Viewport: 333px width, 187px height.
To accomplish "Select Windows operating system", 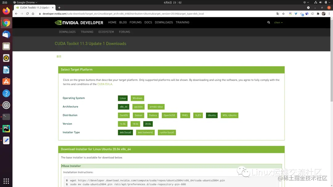I will (138, 98).
